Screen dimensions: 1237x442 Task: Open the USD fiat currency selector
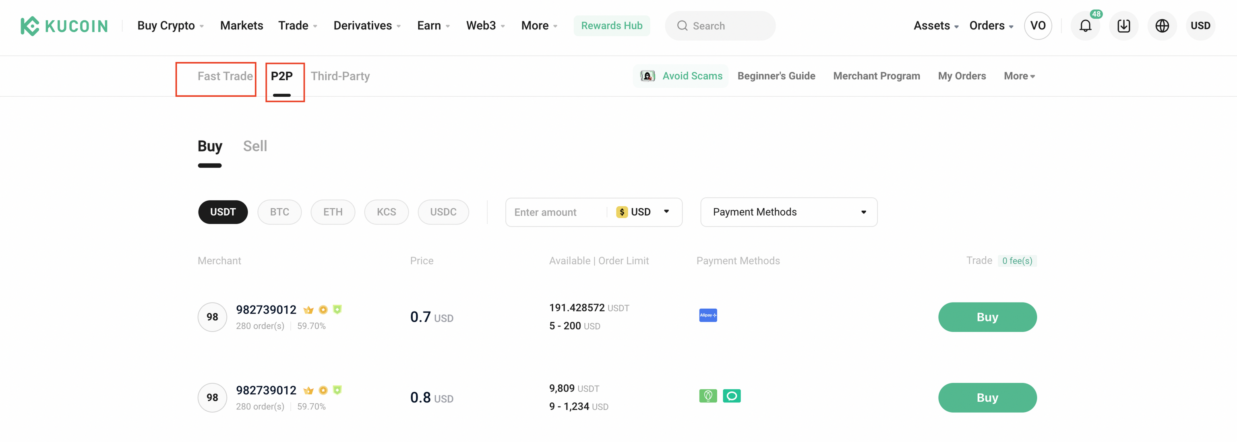643,212
